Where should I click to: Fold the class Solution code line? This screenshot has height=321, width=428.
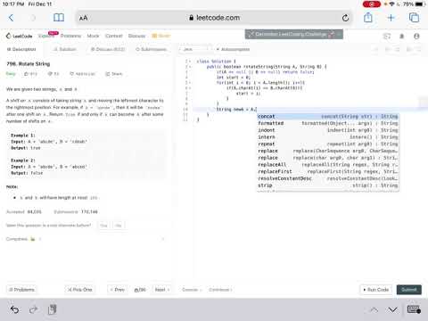[190, 62]
